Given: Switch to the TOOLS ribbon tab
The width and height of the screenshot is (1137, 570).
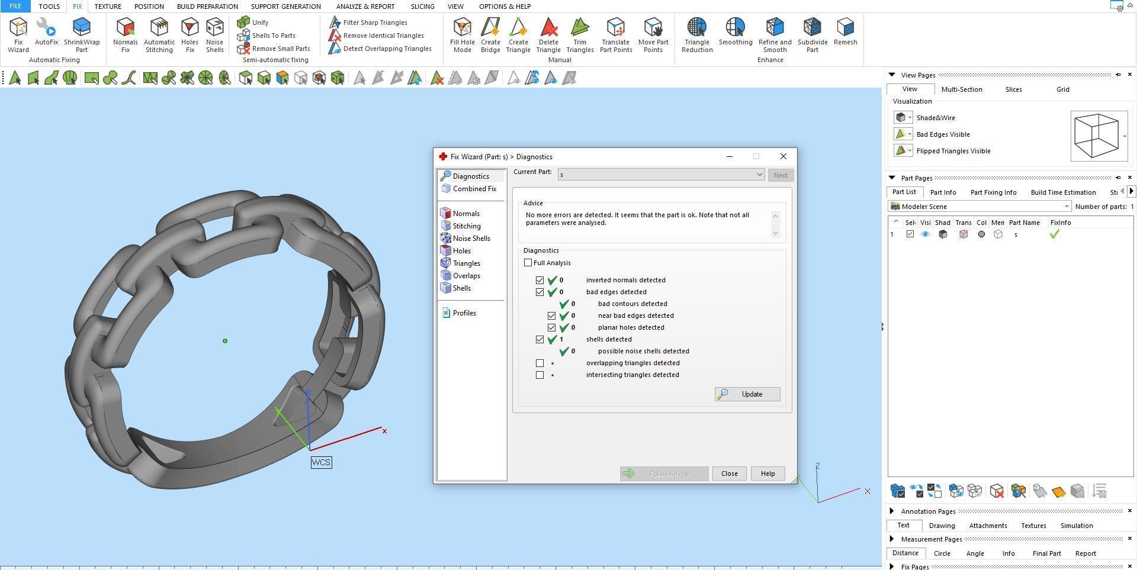Looking at the screenshot, I should pyautogui.click(x=49, y=7).
